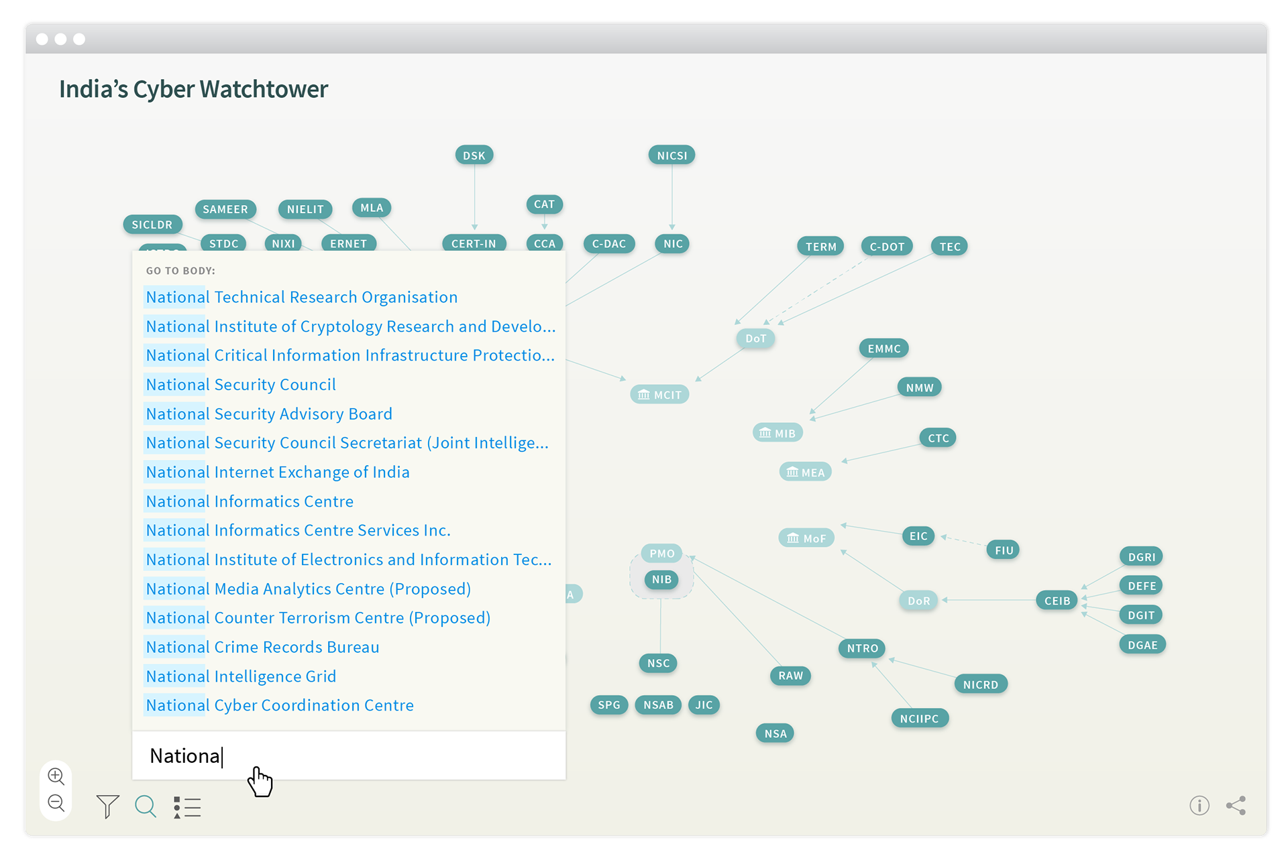Viewport: 1288px width, 858px height.
Task: Open National Security Council result
Action: pyautogui.click(x=241, y=385)
